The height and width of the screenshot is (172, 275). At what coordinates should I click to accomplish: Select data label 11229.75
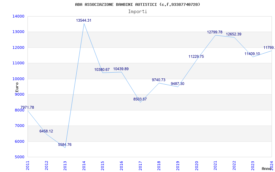tap(196, 56)
